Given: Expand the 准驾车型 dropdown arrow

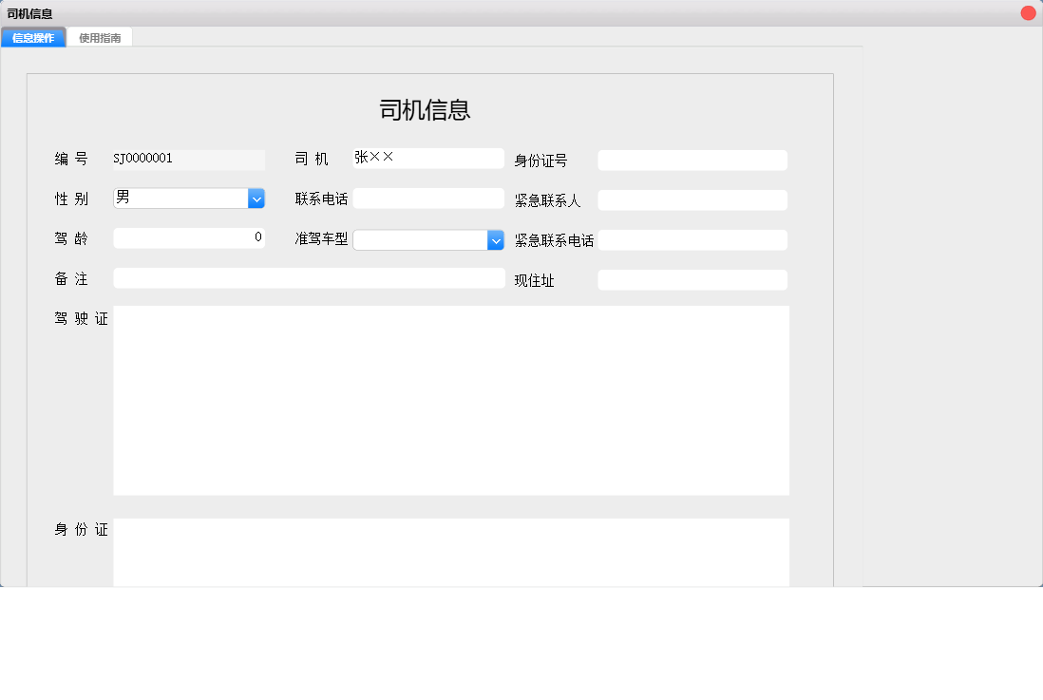Looking at the screenshot, I should (496, 240).
